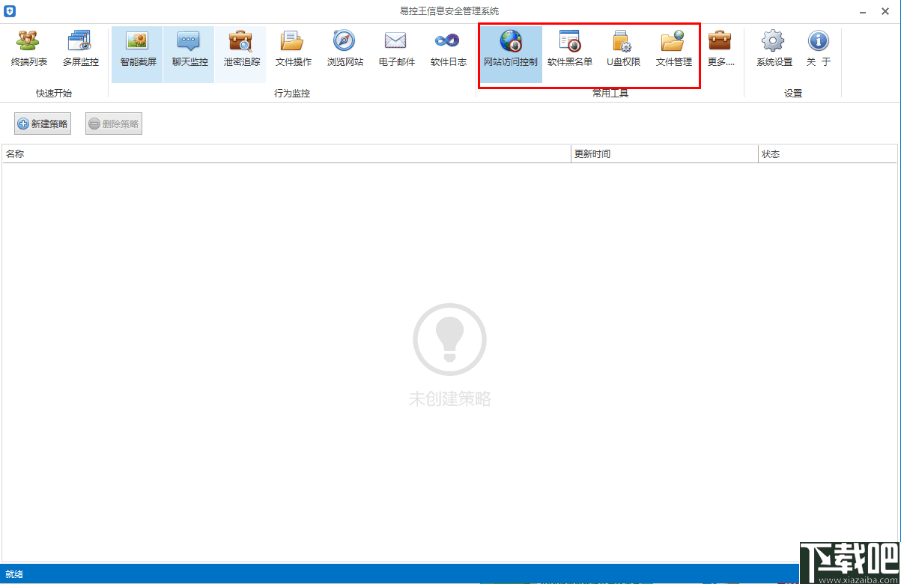901x584 pixels.
Task: Click the 快速开始 group label
Action: 54,94
